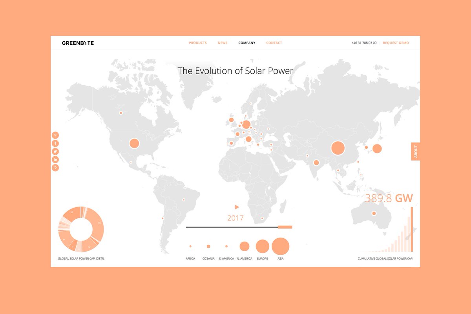Select the South Africa dot on the map
This screenshot has height=314, width=471.
262,218
